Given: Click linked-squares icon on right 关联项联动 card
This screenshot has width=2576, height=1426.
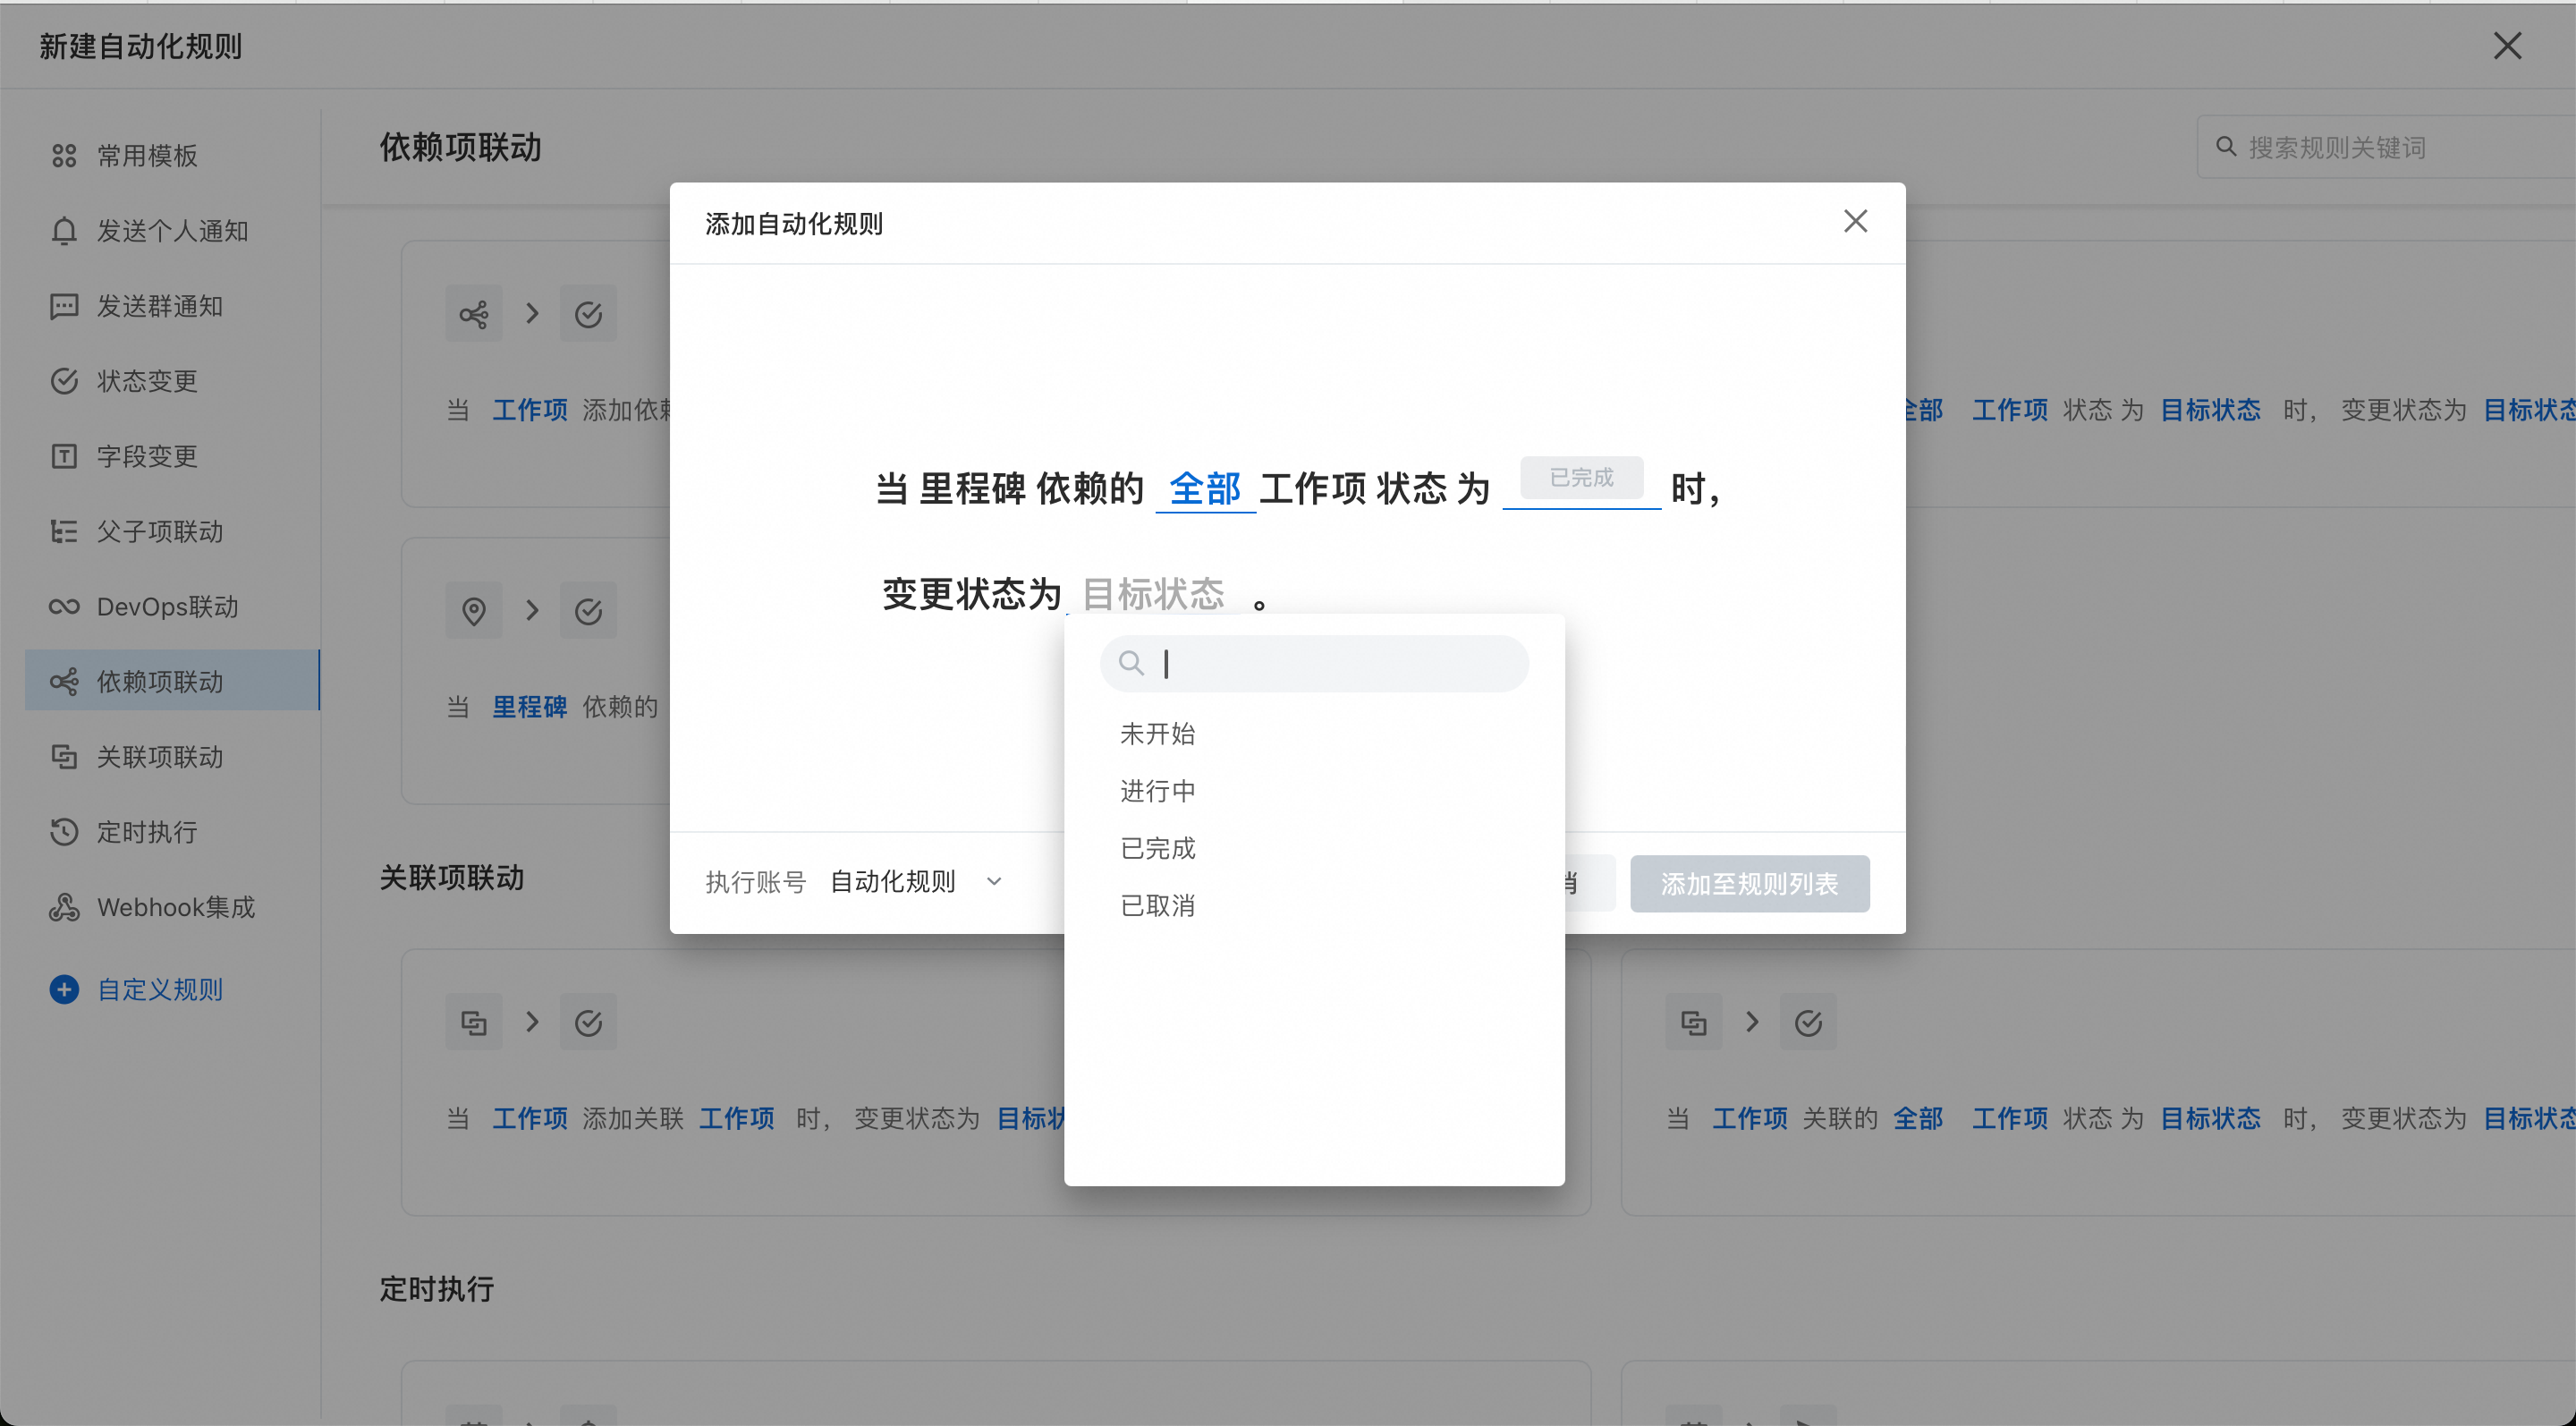Looking at the screenshot, I should click(1693, 1022).
